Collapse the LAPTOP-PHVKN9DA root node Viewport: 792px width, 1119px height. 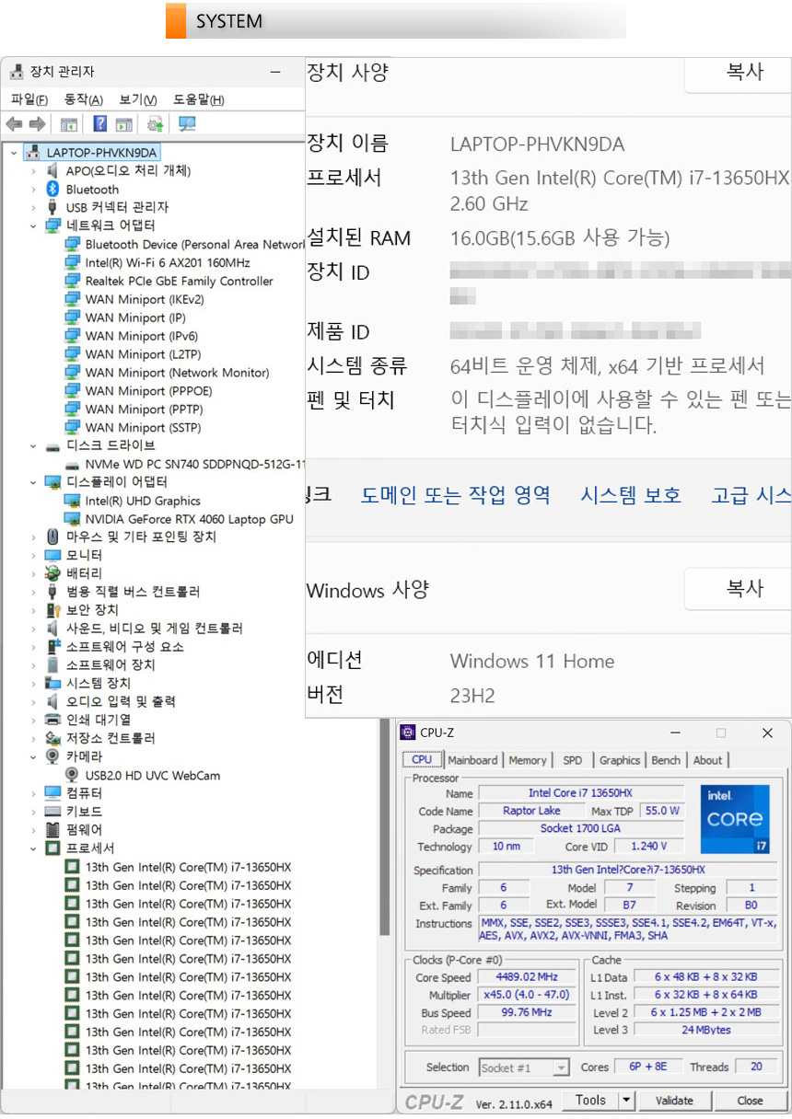pos(14,152)
